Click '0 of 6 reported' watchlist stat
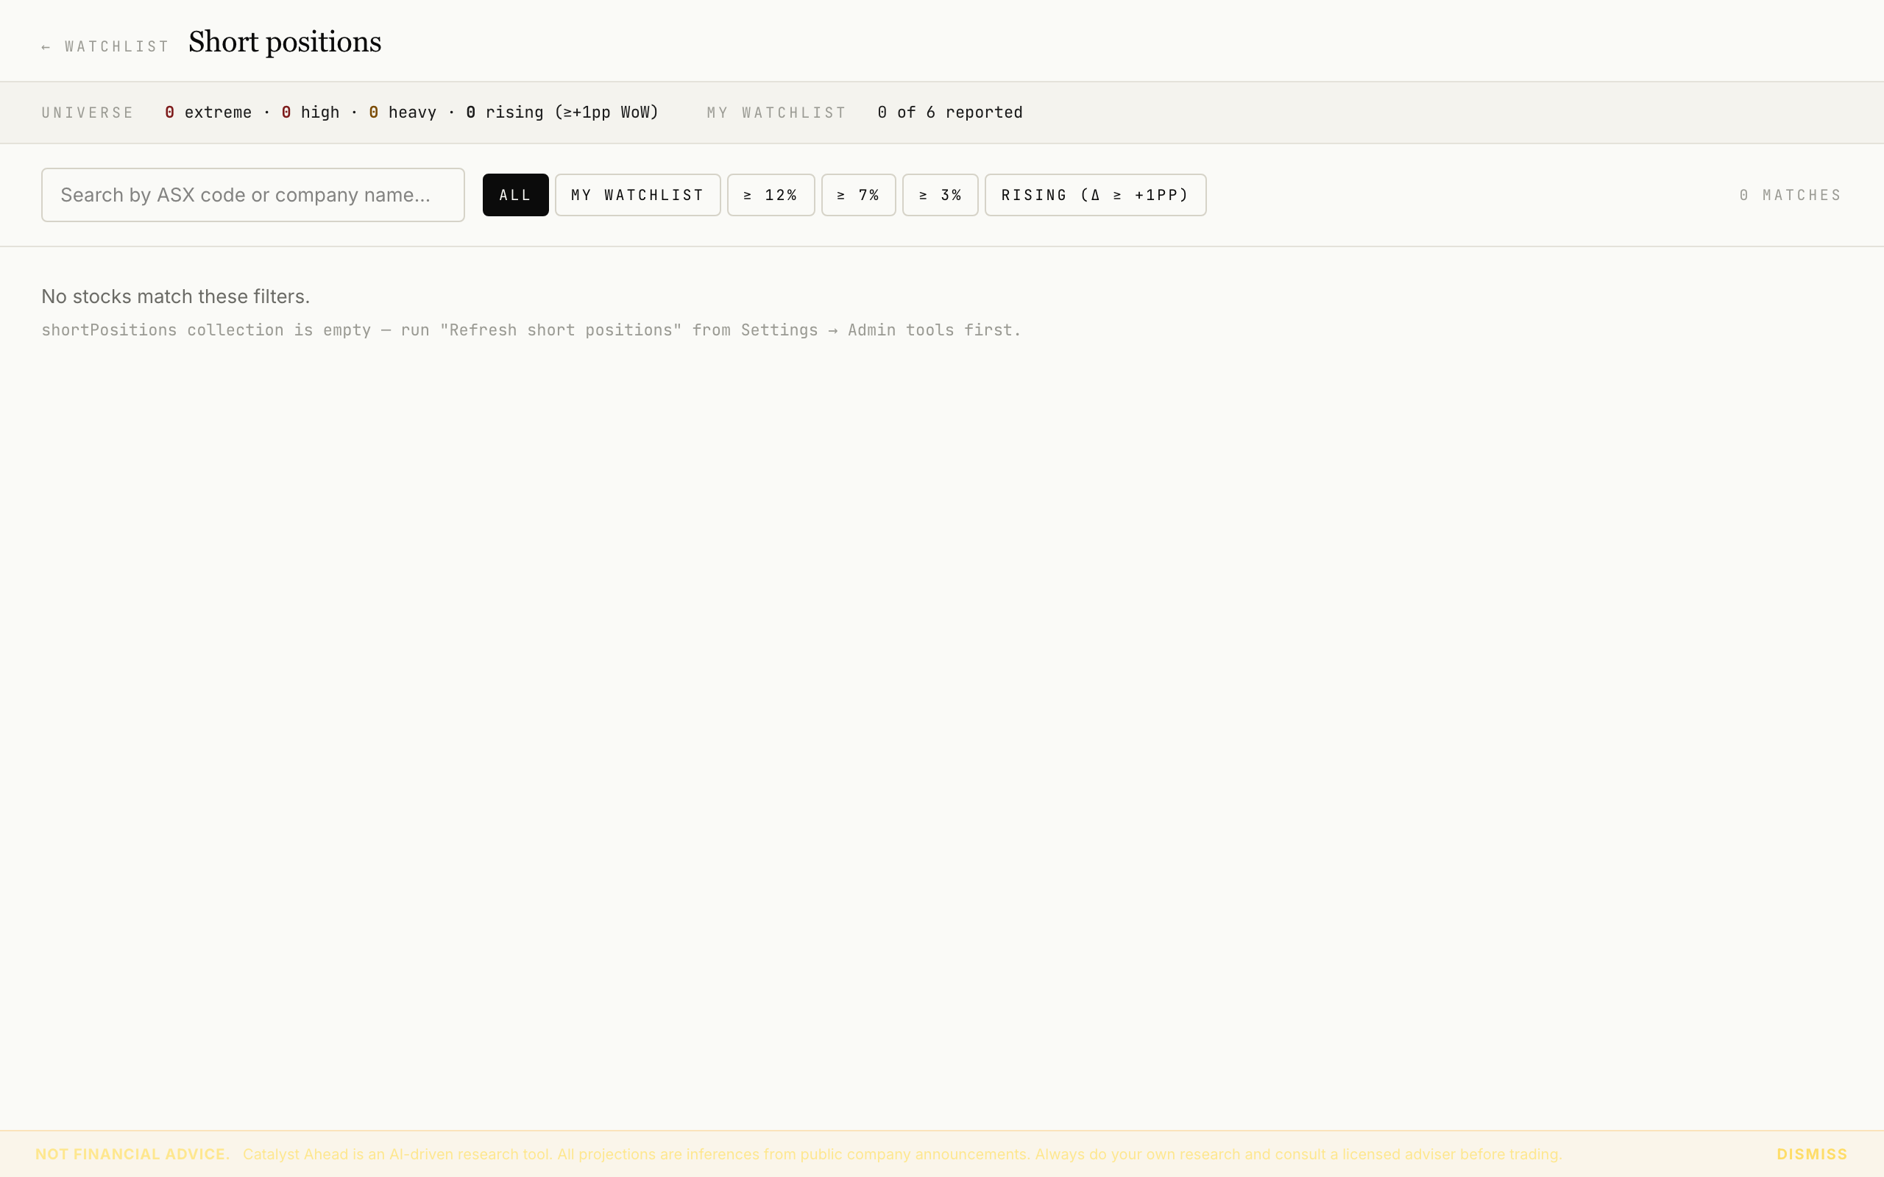This screenshot has height=1177, width=1884. [950, 112]
